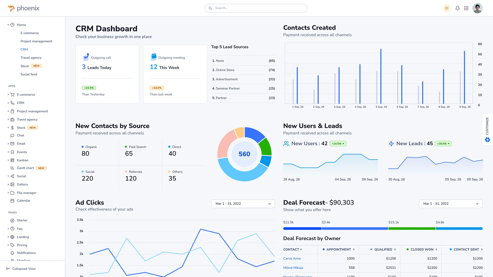Click the Apps CRM phone icon

pos(12,103)
